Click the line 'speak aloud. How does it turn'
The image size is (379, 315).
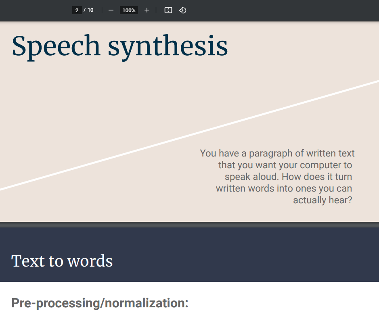pyautogui.click(x=288, y=177)
